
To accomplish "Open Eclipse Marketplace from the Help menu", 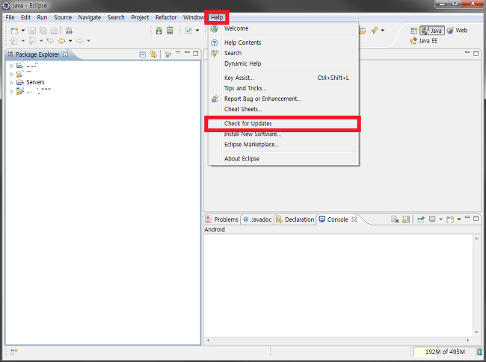I will tap(283, 145).
